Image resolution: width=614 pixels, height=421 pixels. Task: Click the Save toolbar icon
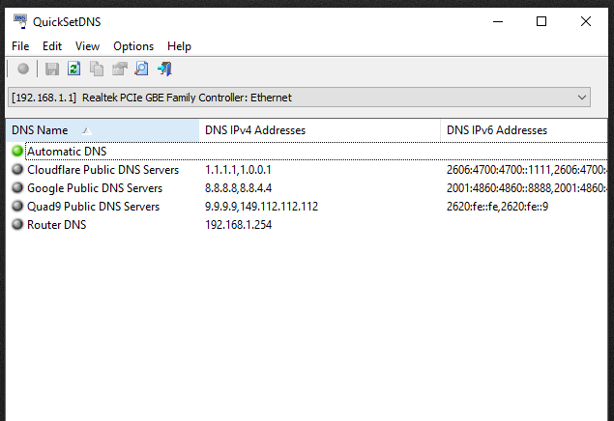[52, 69]
